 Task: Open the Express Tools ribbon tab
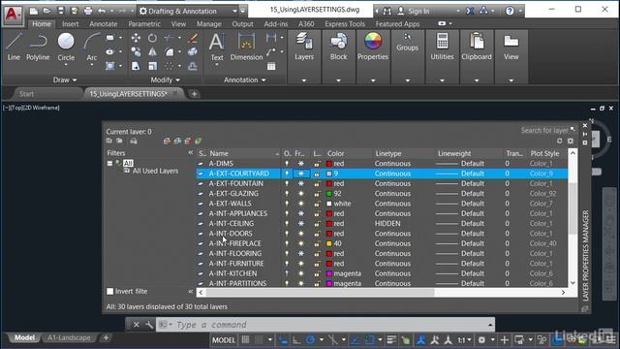pyautogui.click(x=345, y=24)
